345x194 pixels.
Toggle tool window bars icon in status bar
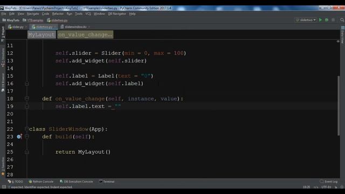click(4, 187)
